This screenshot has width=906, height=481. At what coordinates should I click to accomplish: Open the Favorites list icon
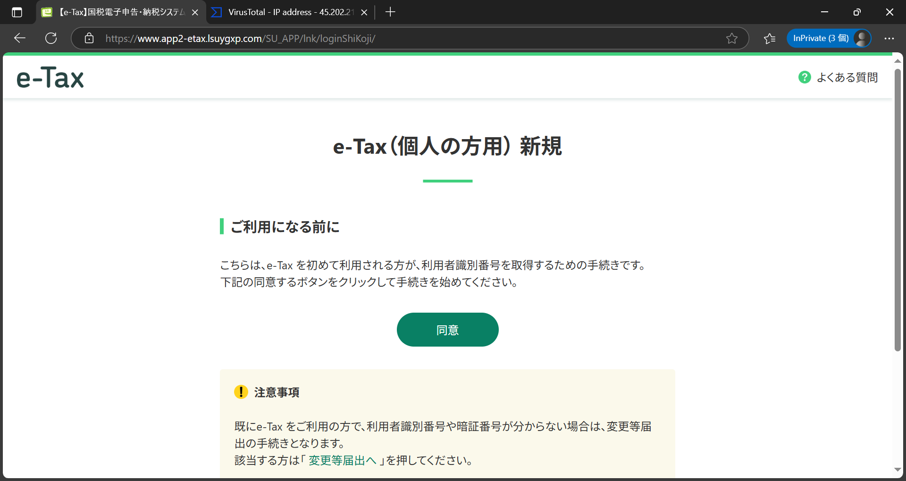click(770, 38)
